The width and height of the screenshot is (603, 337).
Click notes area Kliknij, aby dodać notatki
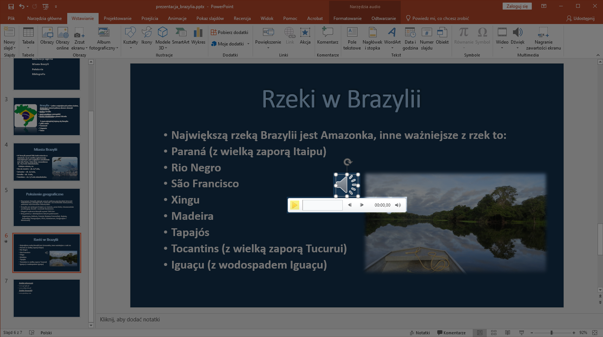pos(130,319)
